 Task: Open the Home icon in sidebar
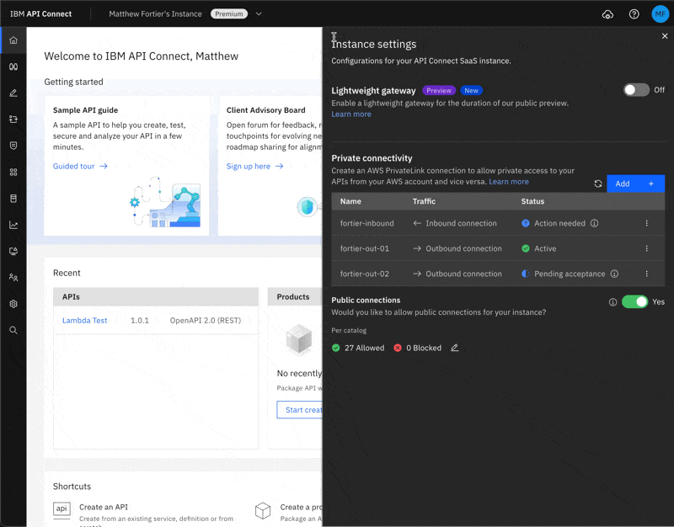click(13, 40)
